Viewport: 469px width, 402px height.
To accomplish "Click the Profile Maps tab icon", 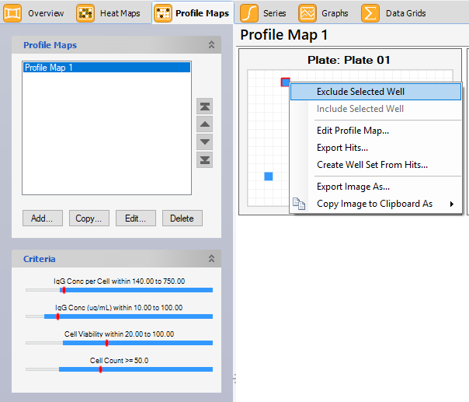I will pos(163,13).
